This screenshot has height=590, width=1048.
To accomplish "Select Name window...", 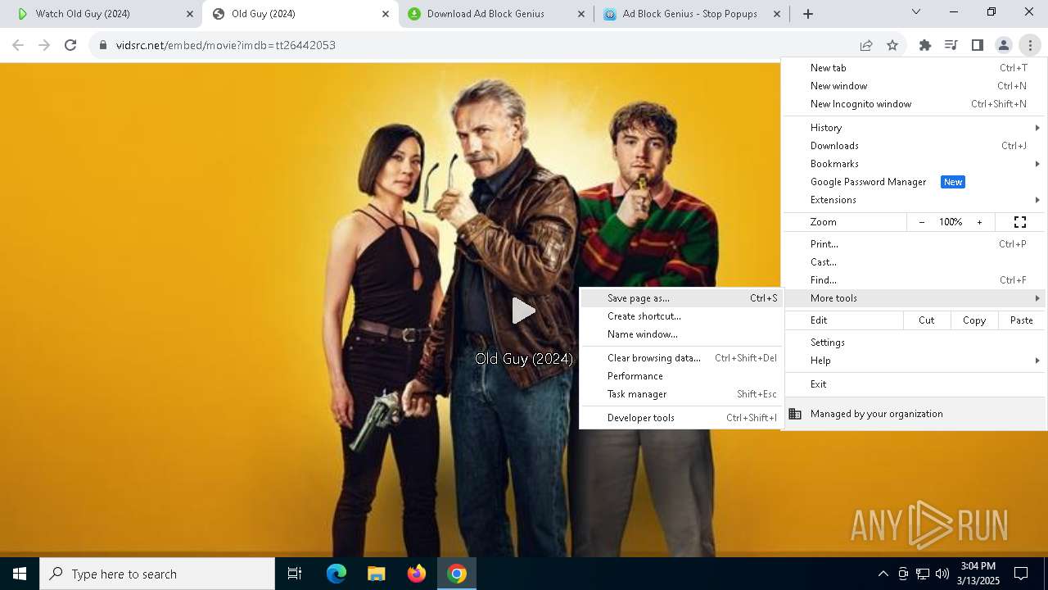I will click(680, 334).
